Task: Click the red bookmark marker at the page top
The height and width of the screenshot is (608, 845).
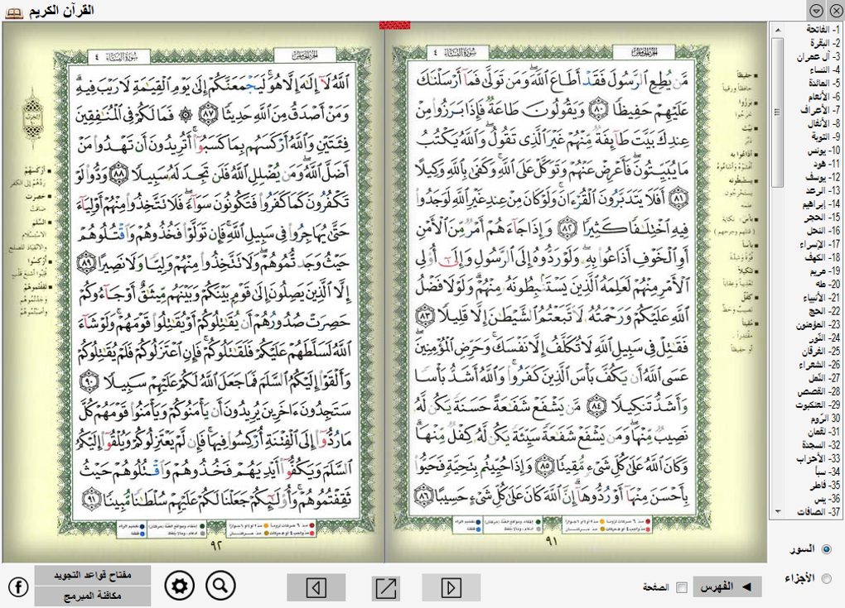Action: (x=395, y=25)
